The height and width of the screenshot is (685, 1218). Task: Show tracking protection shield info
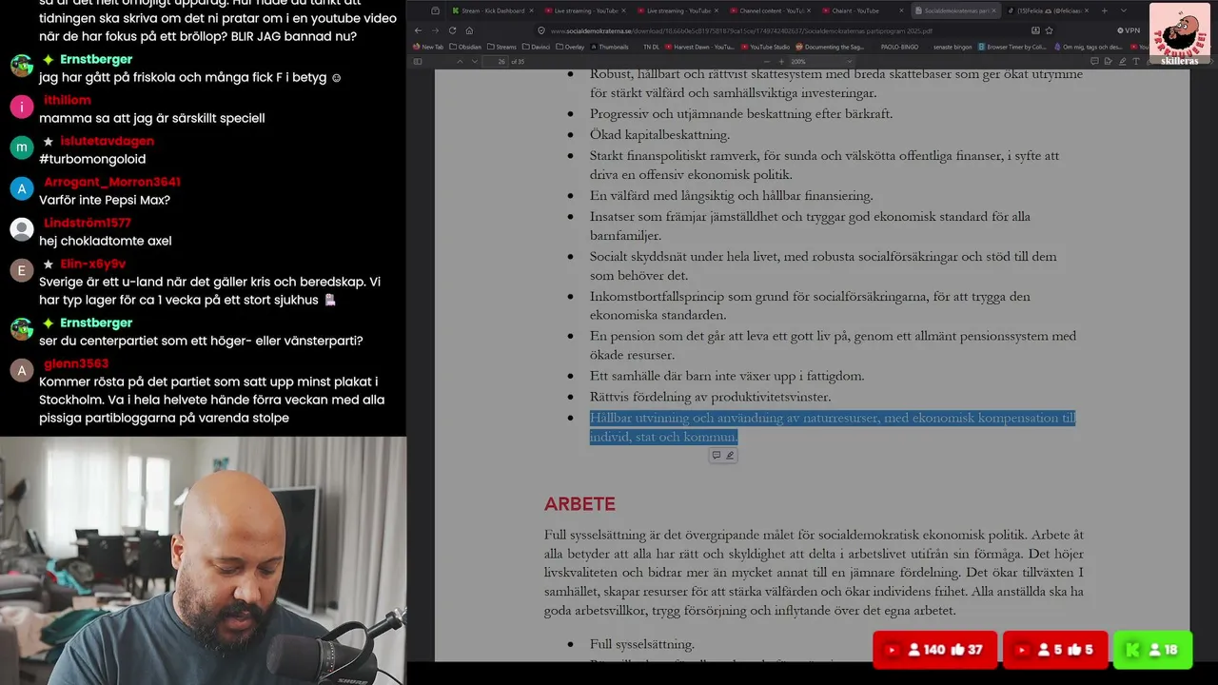coord(541,30)
